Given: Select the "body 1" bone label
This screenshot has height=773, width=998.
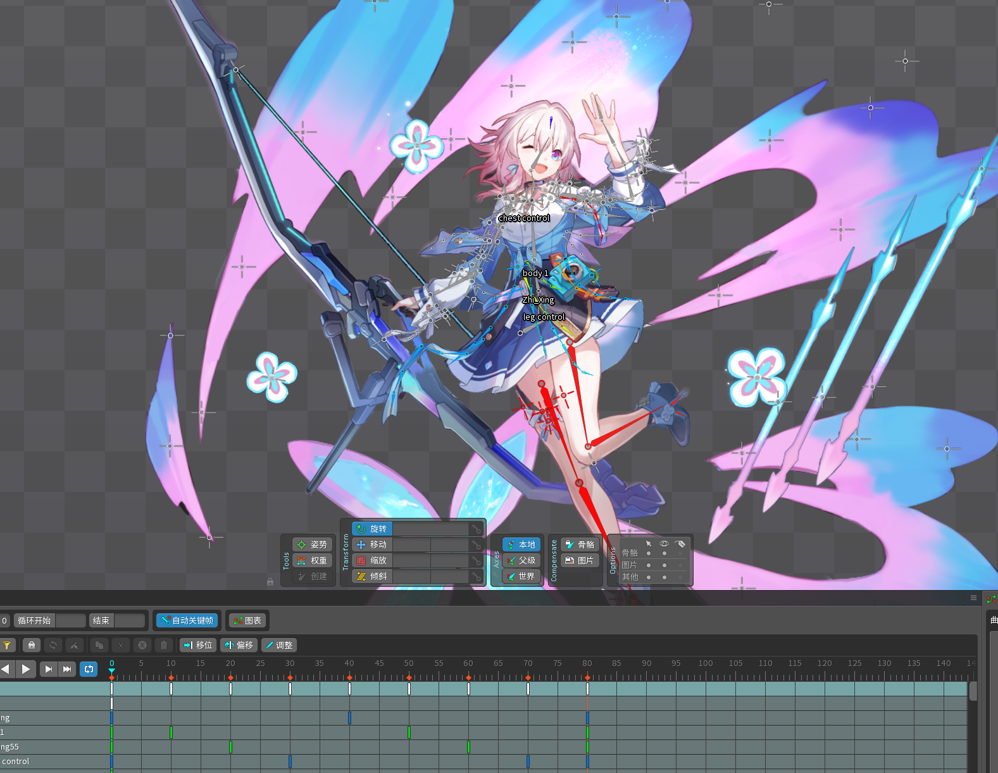Looking at the screenshot, I should click(x=535, y=273).
